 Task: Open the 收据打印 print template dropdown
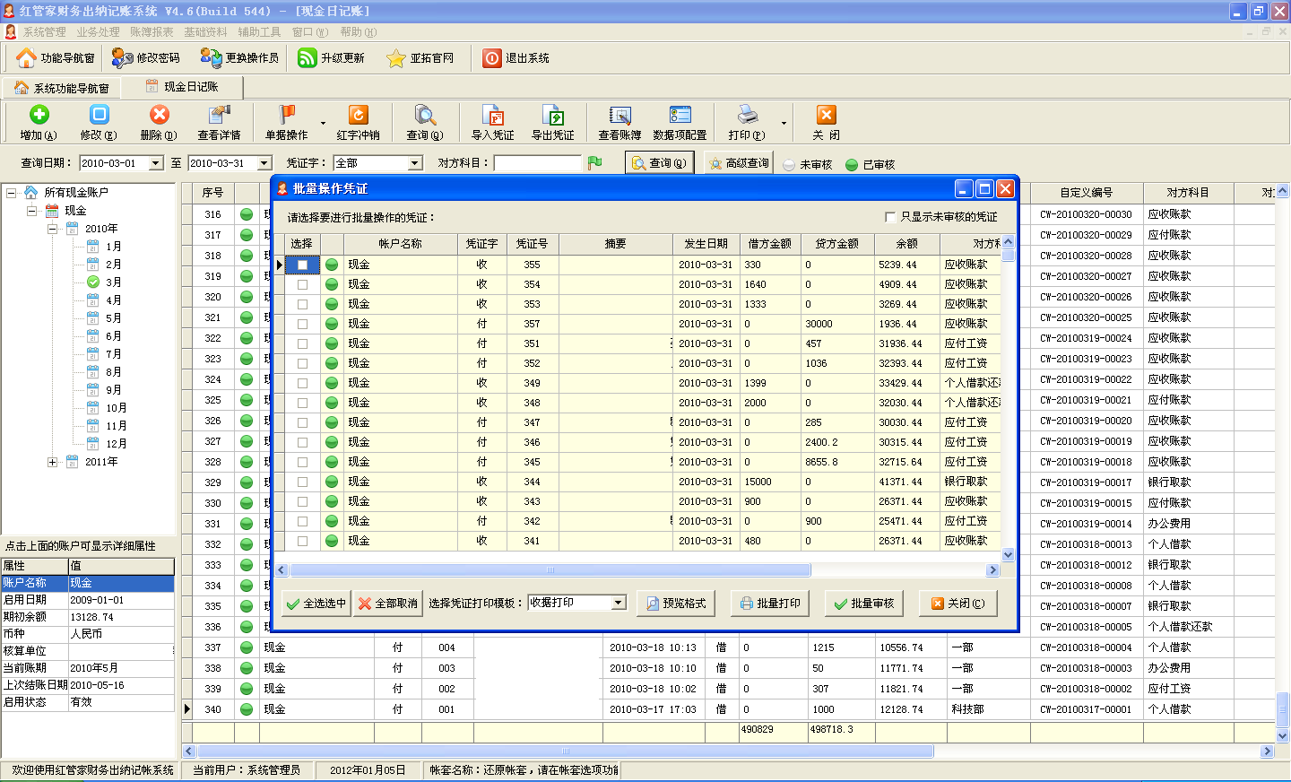click(619, 603)
